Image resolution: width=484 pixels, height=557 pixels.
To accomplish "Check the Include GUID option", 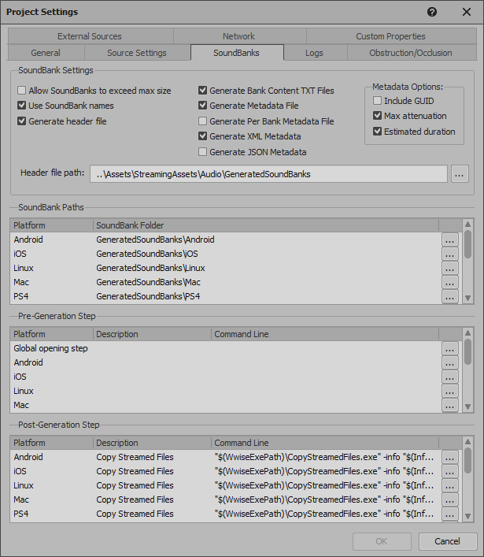I will (378, 101).
